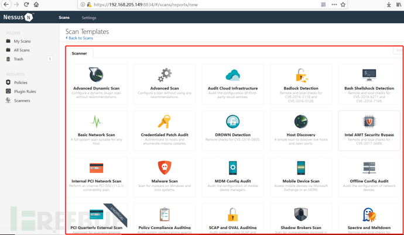
Task: Show the QR code icon in address bar
Action: point(323,4)
